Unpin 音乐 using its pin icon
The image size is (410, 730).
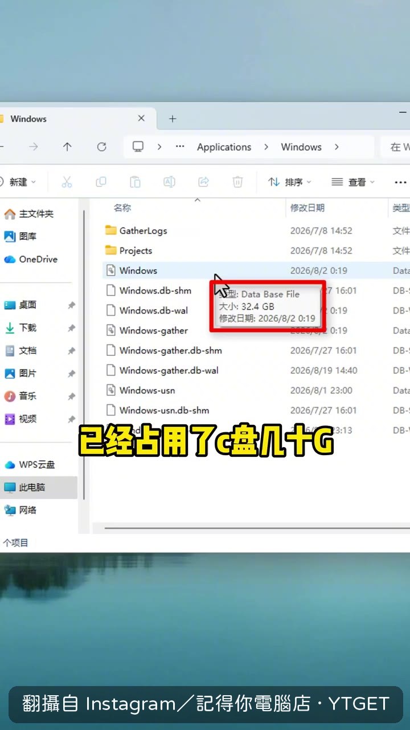tap(72, 397)
